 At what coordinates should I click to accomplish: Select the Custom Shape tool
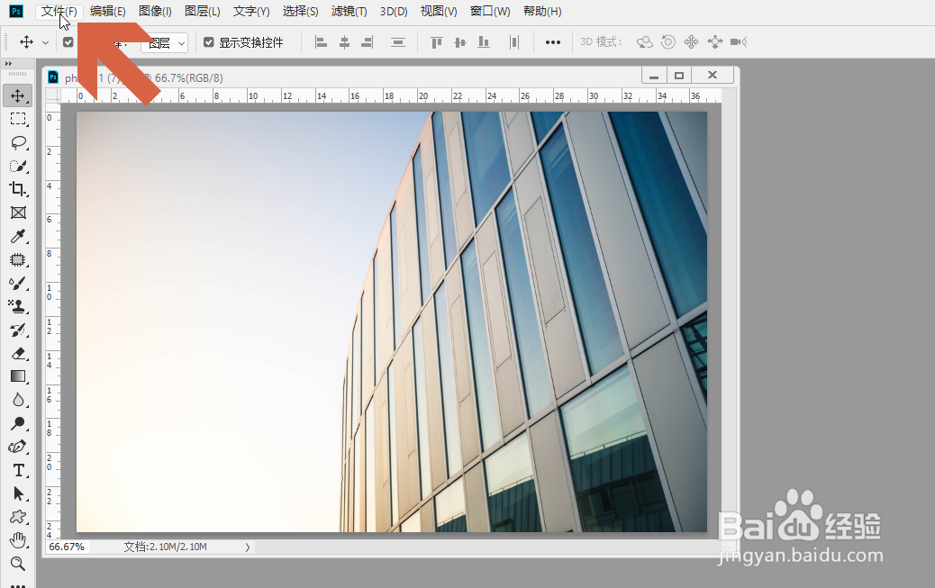coord(18,517)
